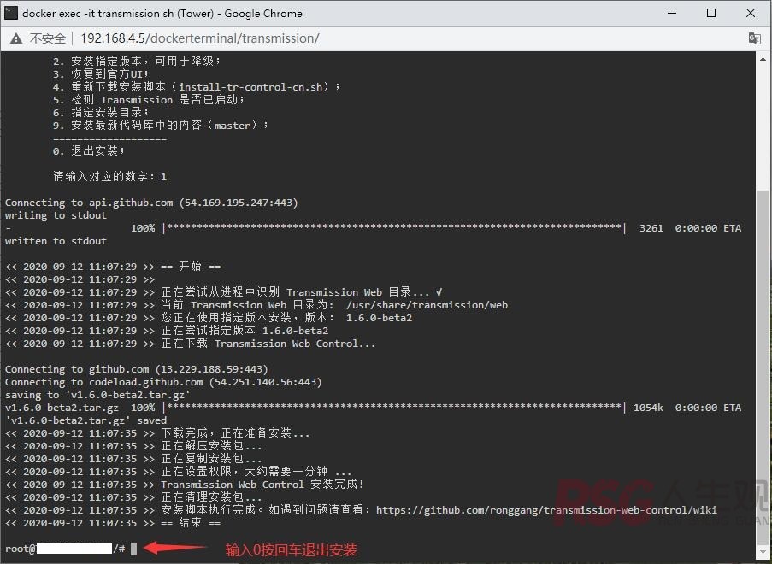Close the Chrome terminal window

point(751,14)
